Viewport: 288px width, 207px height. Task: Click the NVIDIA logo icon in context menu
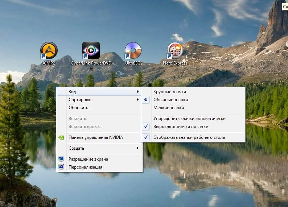pos(61,137)
